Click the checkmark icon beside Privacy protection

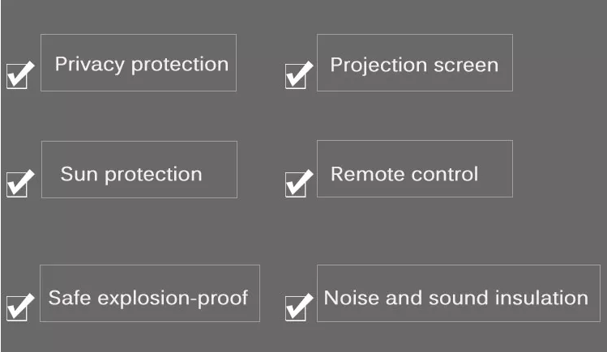click(21, 74)
